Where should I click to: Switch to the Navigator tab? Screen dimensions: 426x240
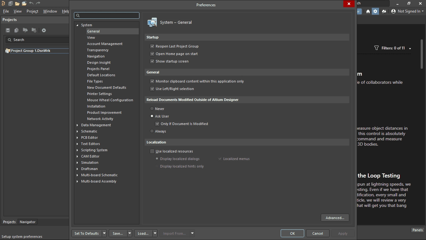pyautogui.click(x=28, y=222)
